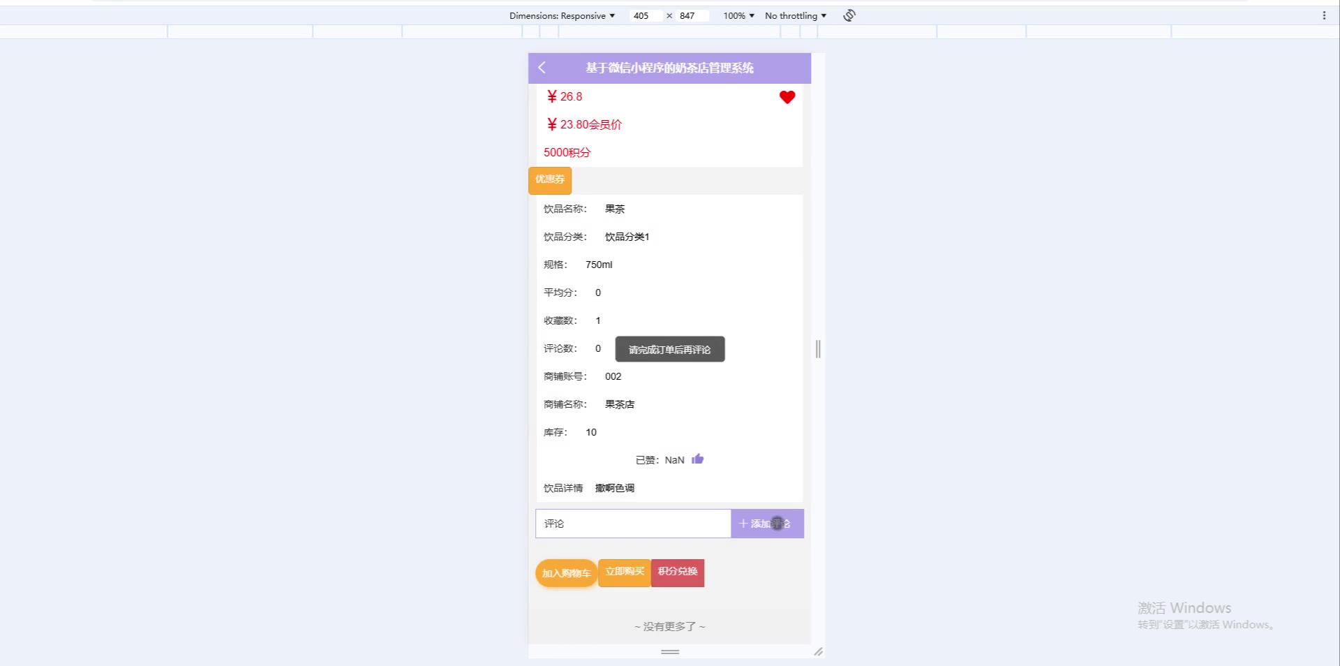
Task: Click the 商铺名称 value 果茶店
Action: tap(620, 404)
